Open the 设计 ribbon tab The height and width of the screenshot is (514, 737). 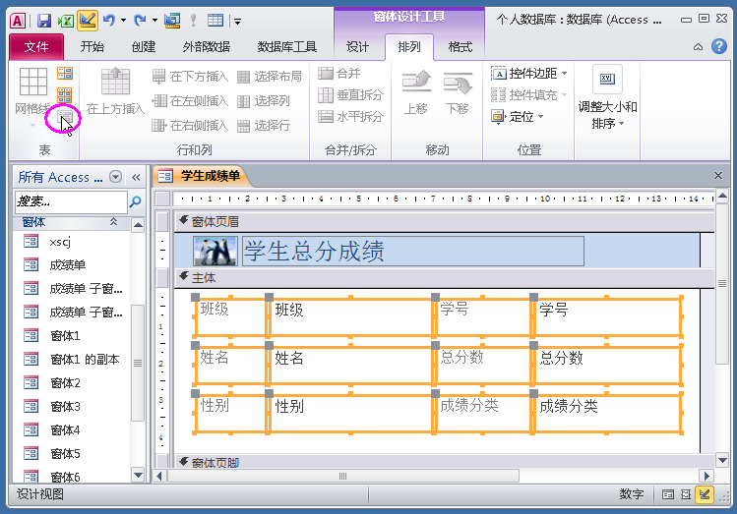click(x=357, y=46)
